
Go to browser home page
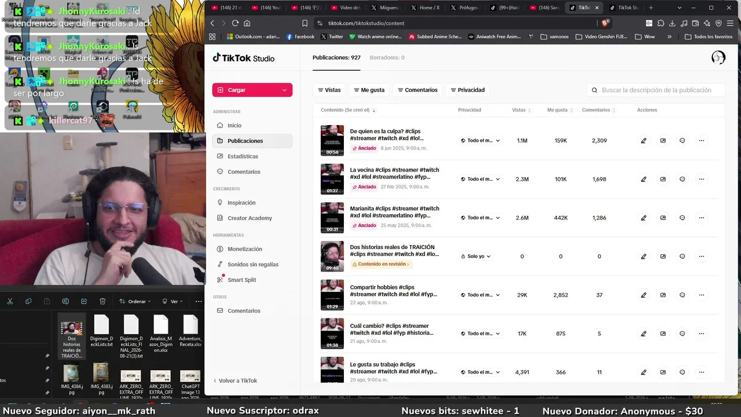click(x=247, y=23)
